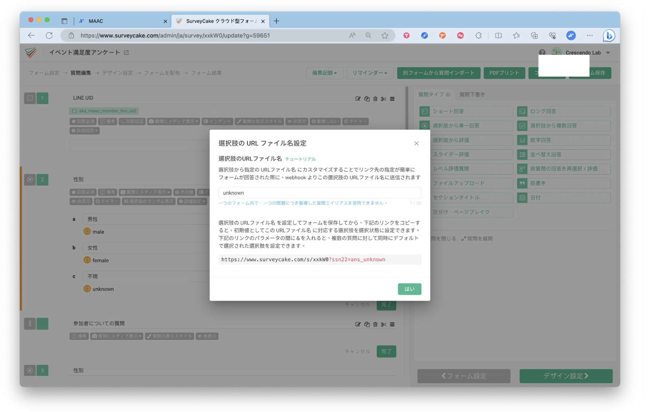
Task: Click the edit icon on 参加者についての質問 section
Action: click(358, 324)
